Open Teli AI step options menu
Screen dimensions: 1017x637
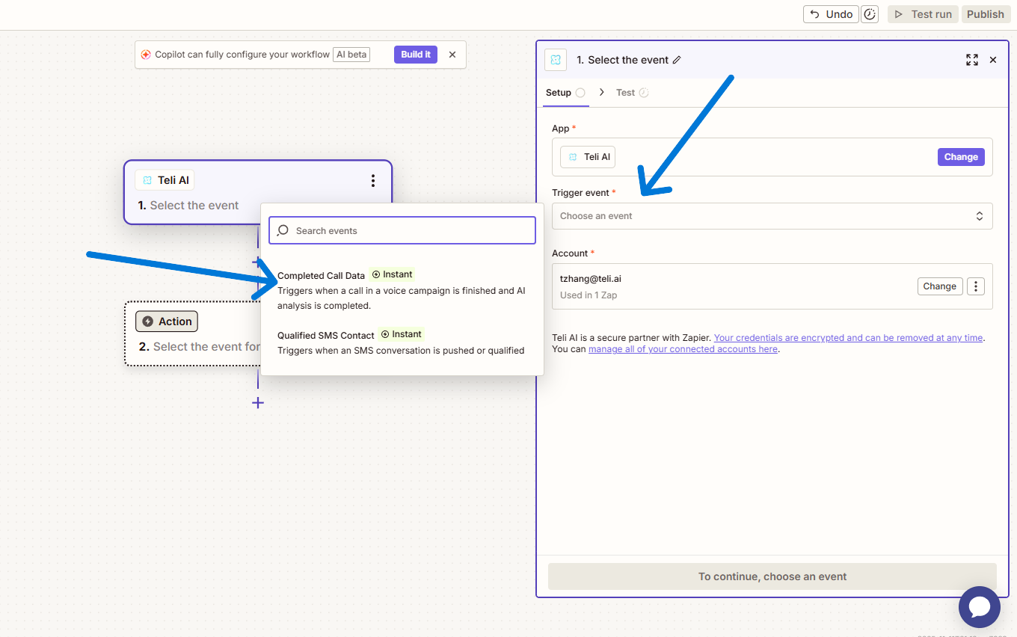373,180
